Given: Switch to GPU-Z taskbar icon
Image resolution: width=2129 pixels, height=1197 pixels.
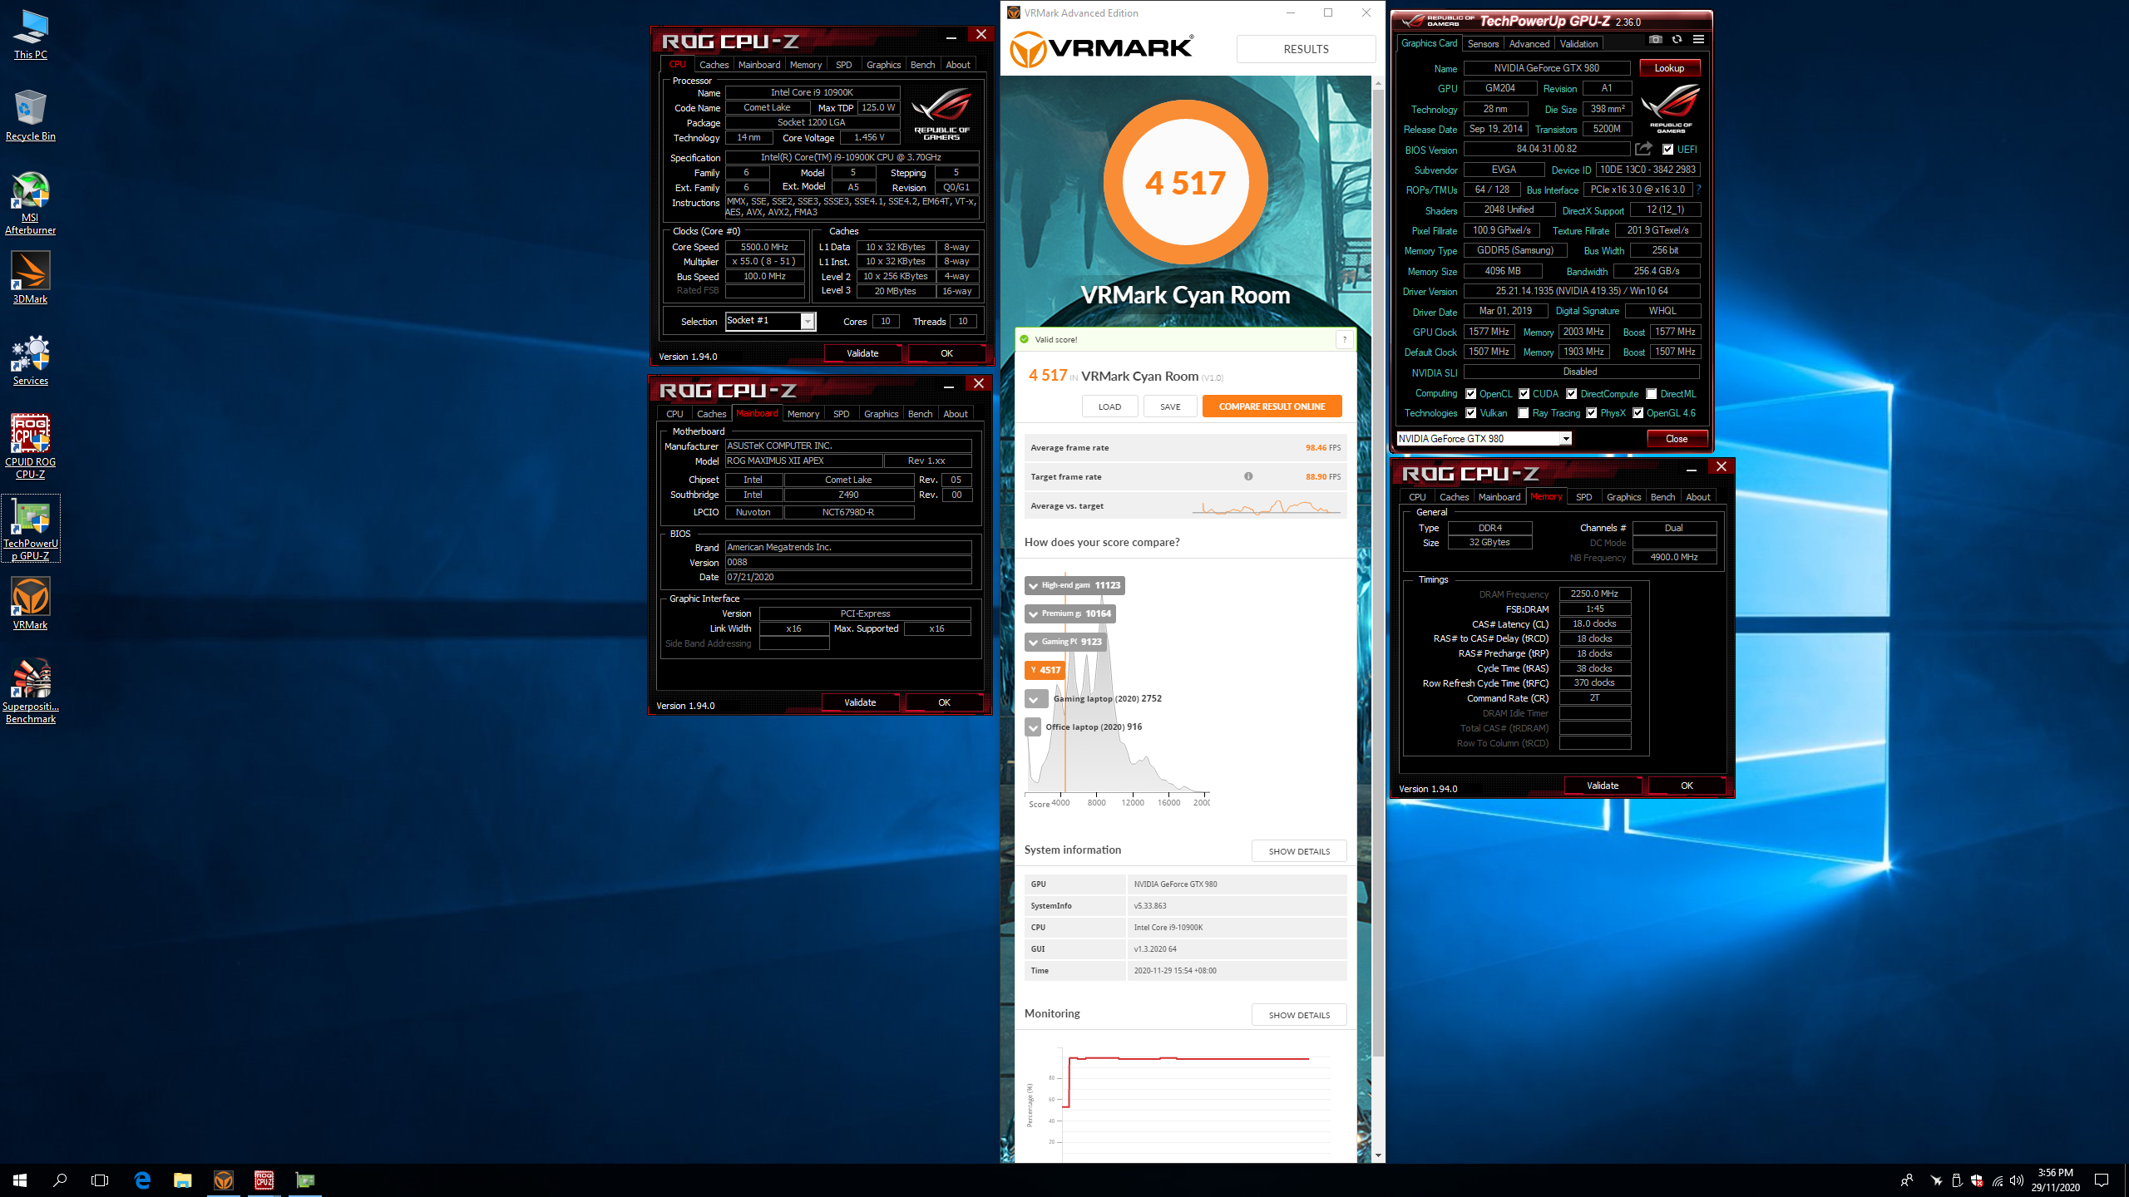Looking at the screenshot, I should tap(304, 1180).
